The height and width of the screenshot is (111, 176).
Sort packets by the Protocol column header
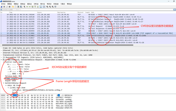pos(81,12)
